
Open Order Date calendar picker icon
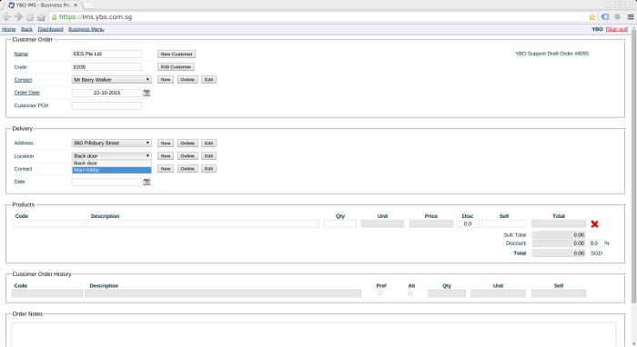tap(147, 93)
